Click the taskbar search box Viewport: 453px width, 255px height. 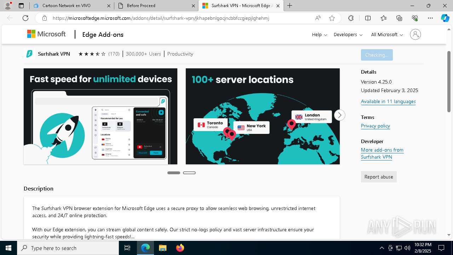coord(68,248)
